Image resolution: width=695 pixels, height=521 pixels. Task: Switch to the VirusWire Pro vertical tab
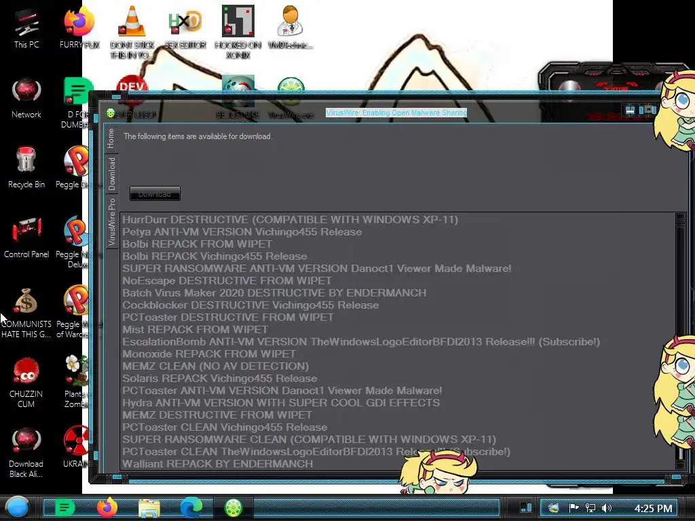pyautogui.click(x=112, y=222)
